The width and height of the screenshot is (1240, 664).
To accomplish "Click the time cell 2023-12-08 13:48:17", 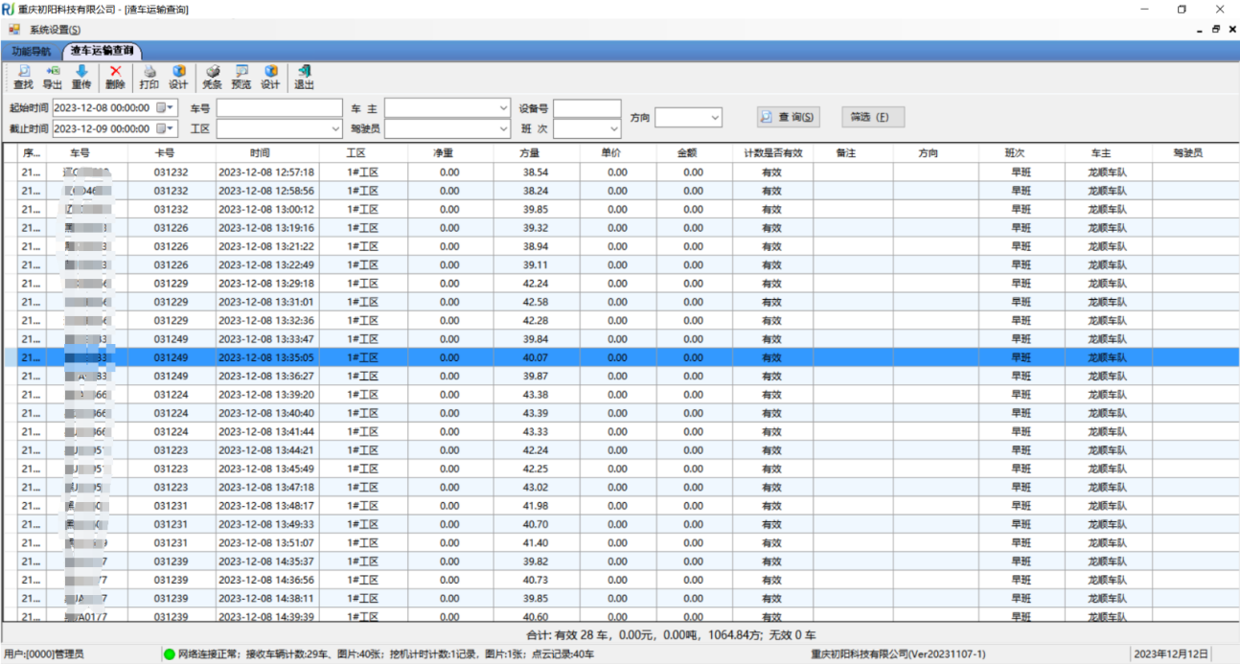I will pos(266,506).
